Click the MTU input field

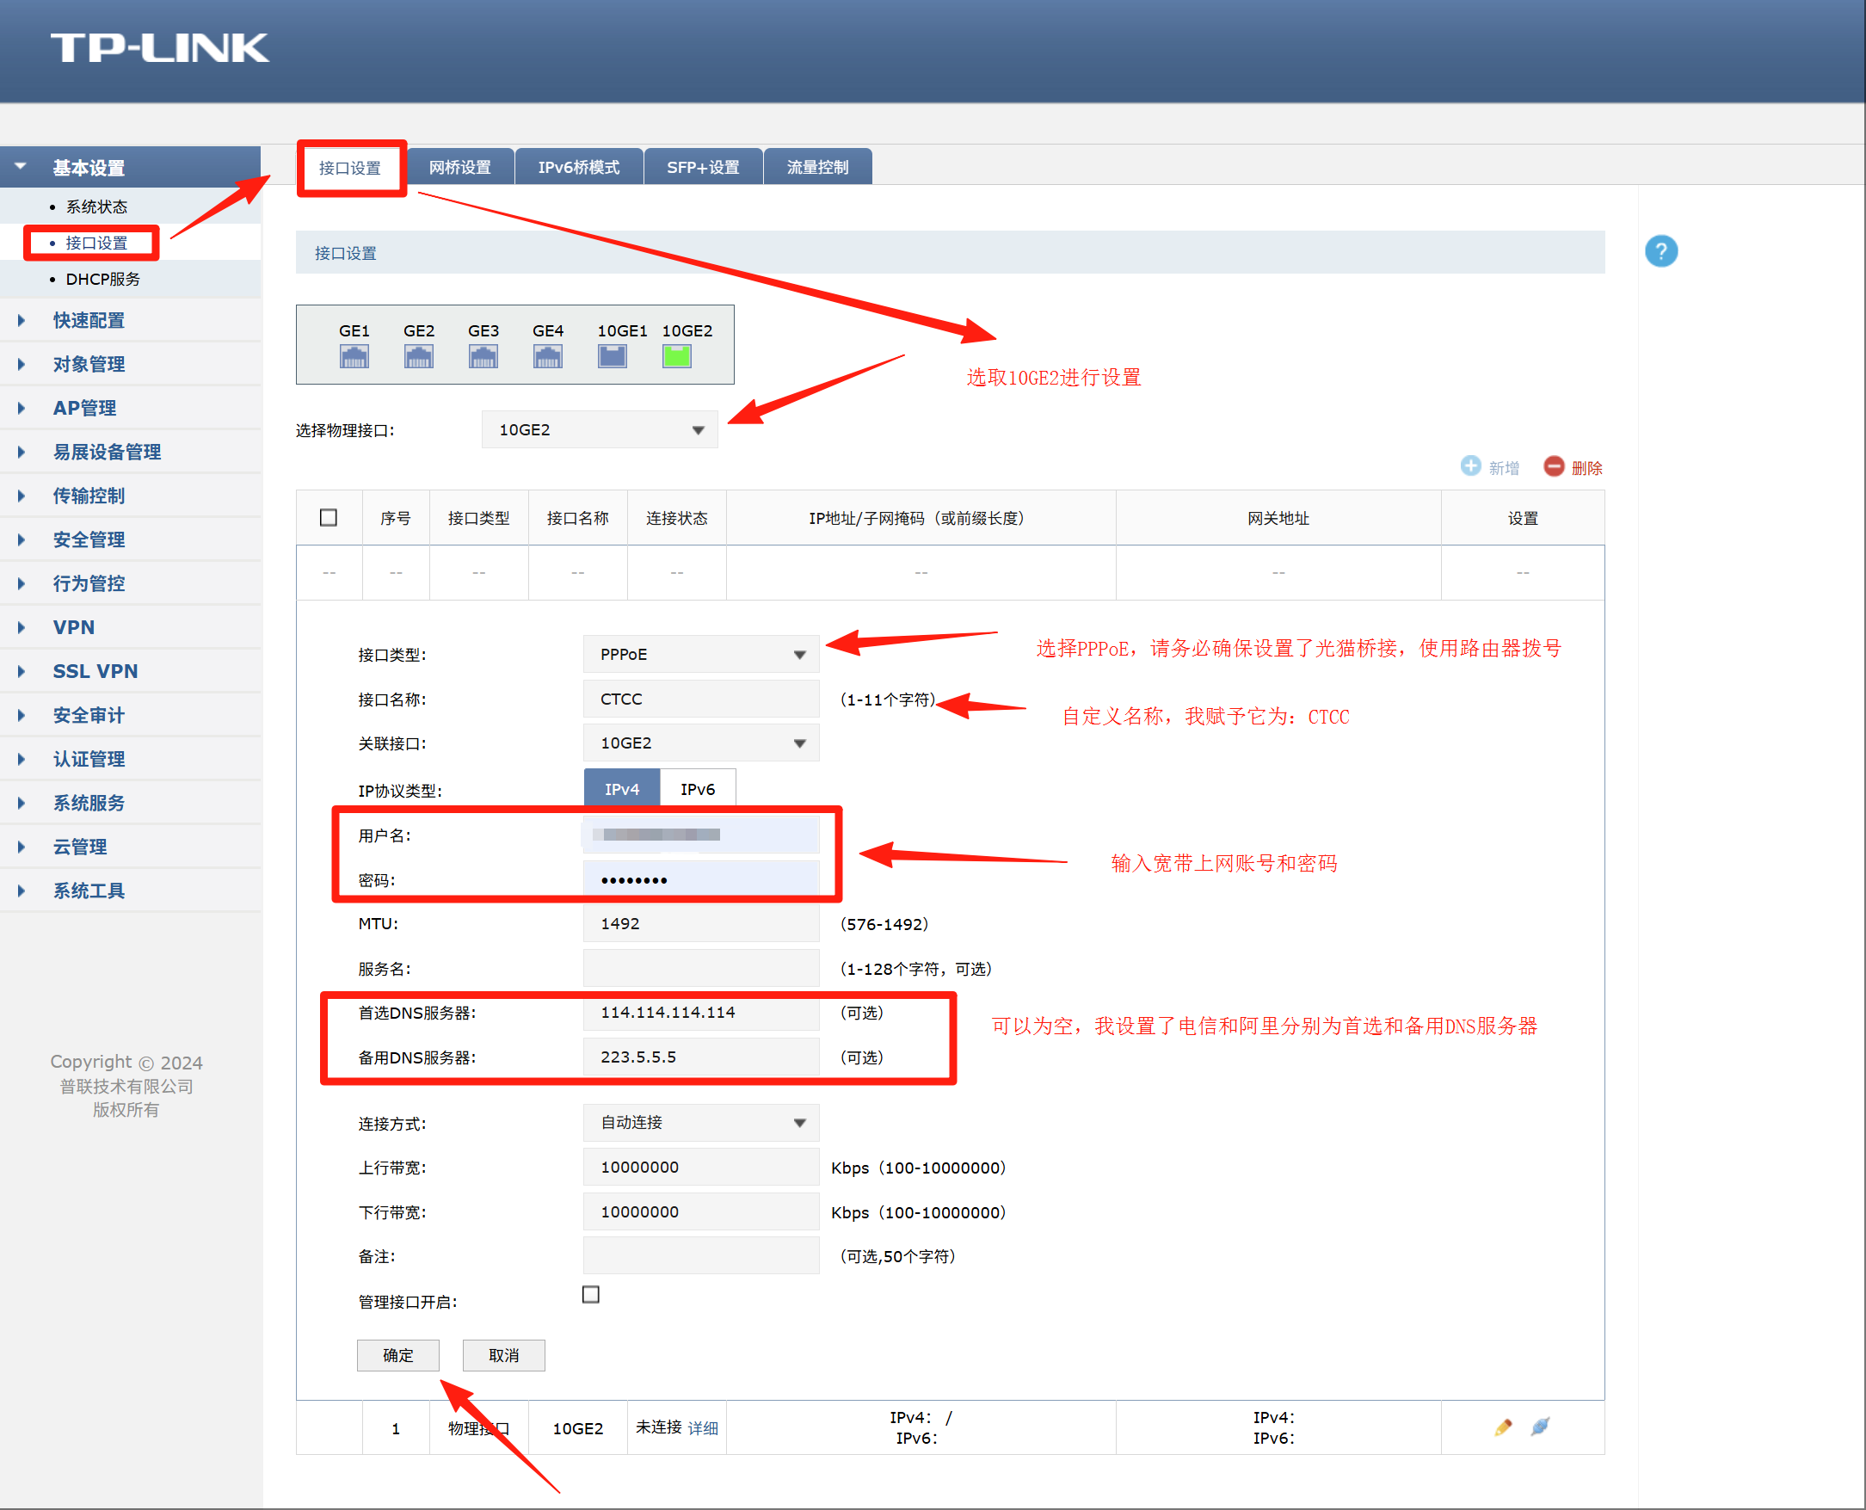[x=701, y=923]
